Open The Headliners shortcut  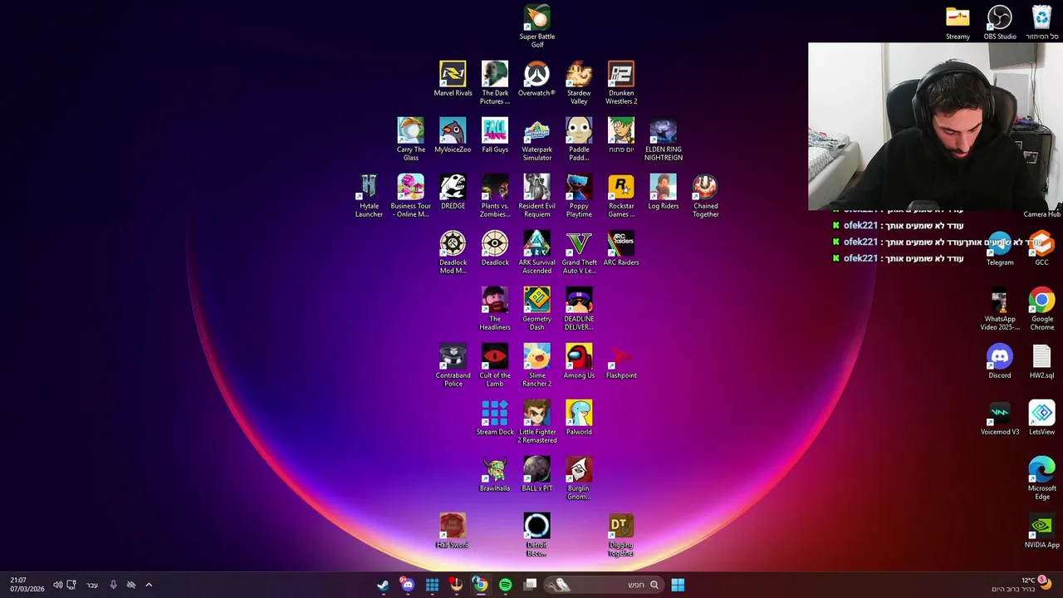pyautogui.click(x=495, y=309)
